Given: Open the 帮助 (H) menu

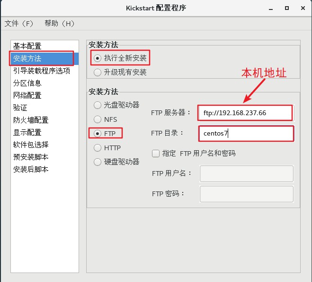Looking at the screenshot, I should click(60, 24).
